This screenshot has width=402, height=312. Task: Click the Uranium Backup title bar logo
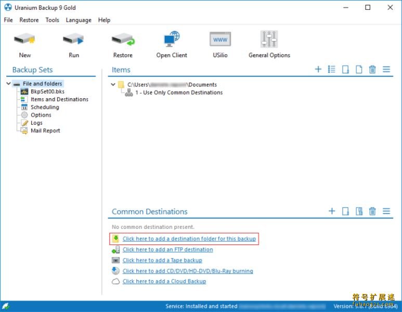pos(8,7)
